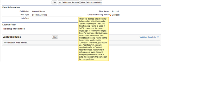
Task: Click the orange info icon beside Child Relationship Name
Action: point(110,15)
